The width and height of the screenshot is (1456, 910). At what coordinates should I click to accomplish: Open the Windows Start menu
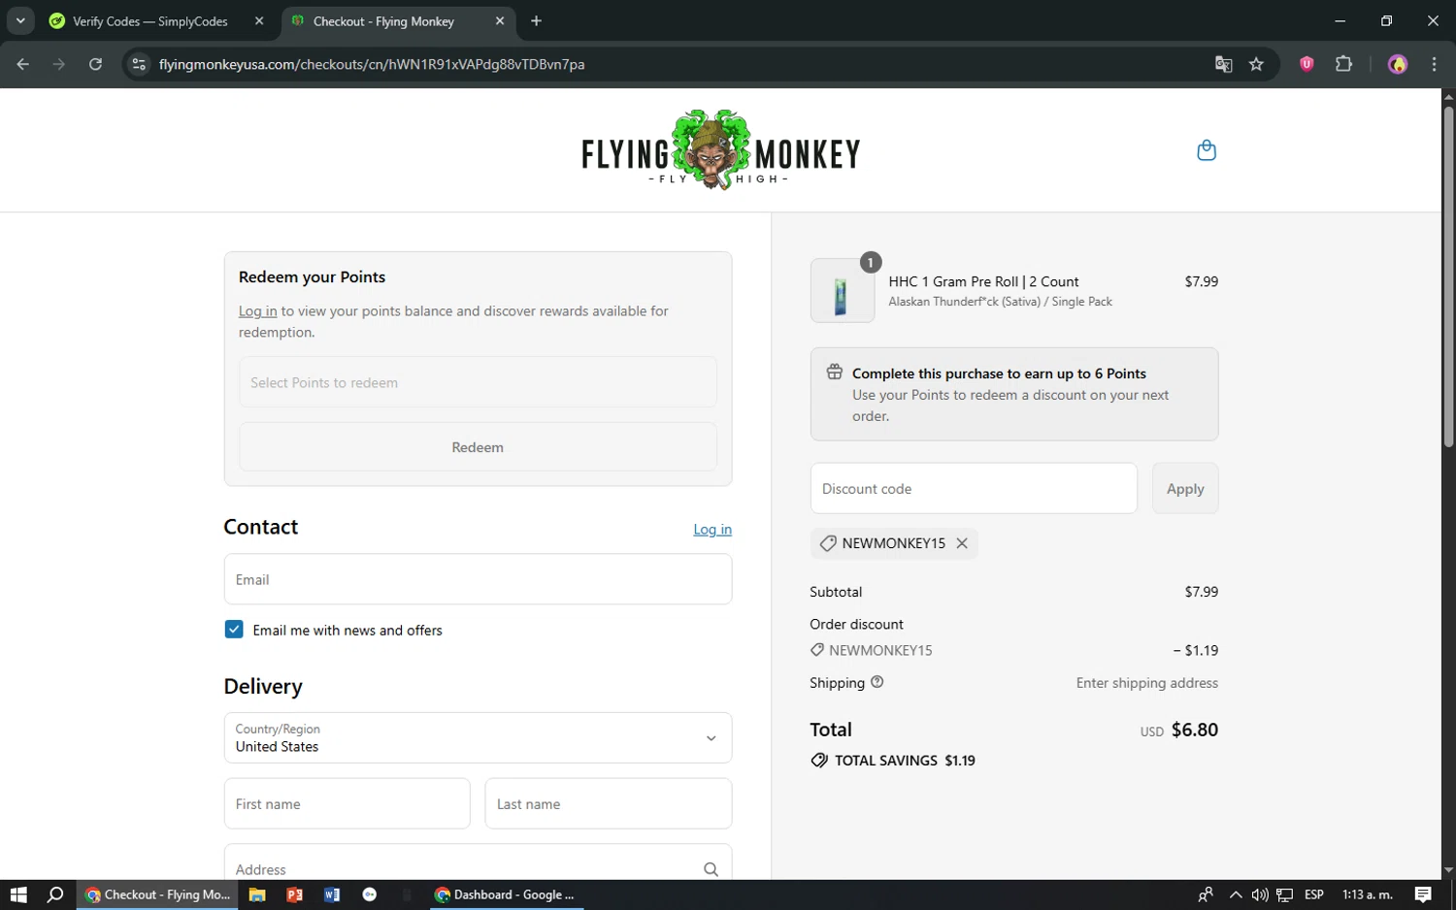18,894
